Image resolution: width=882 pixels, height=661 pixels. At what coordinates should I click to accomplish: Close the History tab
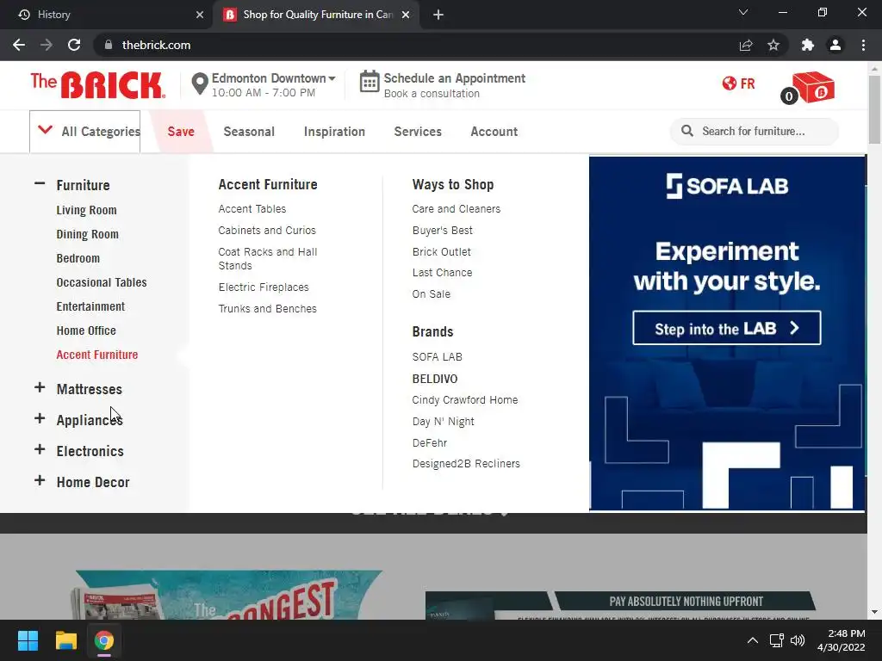click(x=200, y=15)
